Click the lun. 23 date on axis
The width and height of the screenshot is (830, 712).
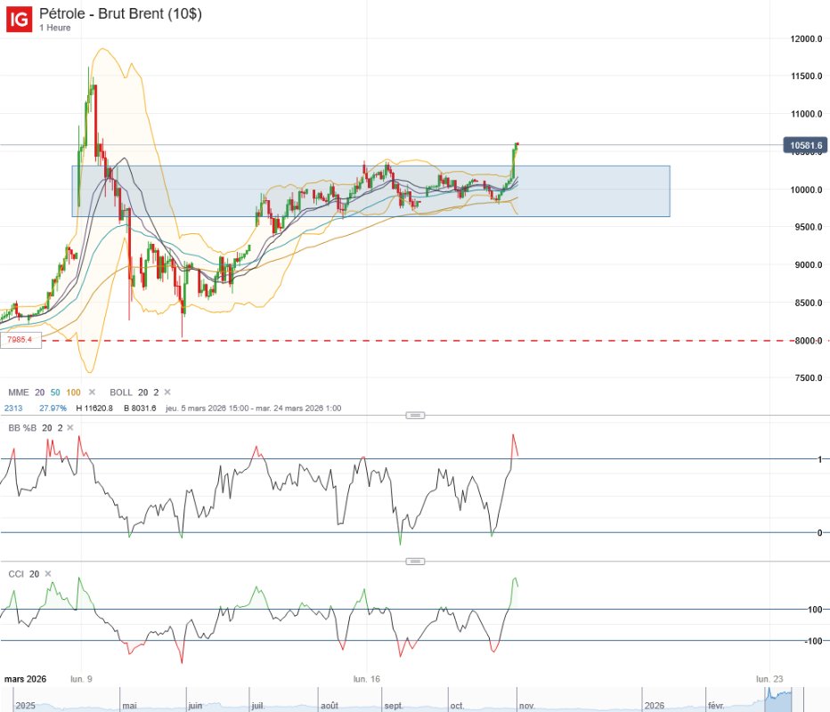point(769,679)
